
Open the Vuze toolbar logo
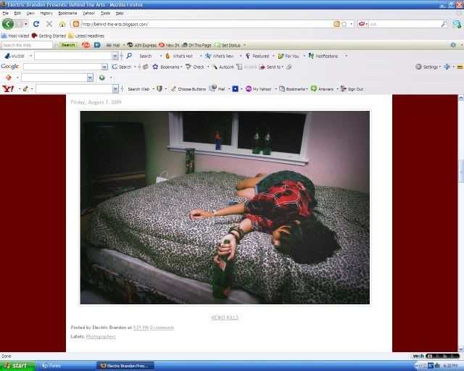[14, 56]
